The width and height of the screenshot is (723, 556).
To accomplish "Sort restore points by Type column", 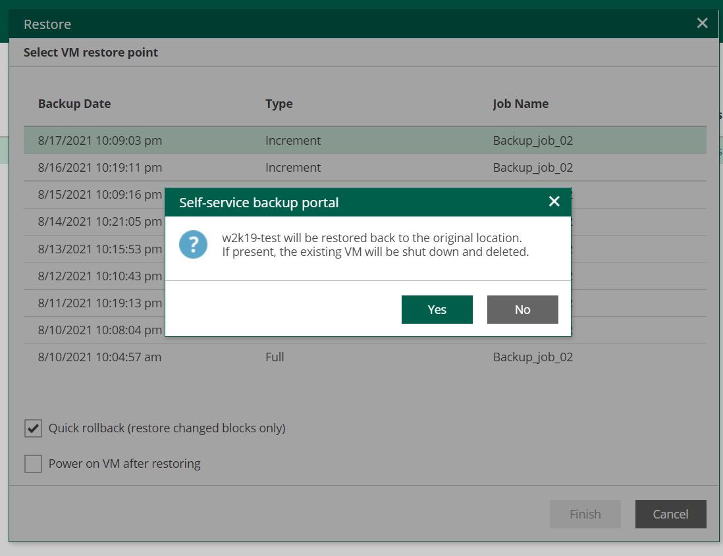I will pos(279,103).
